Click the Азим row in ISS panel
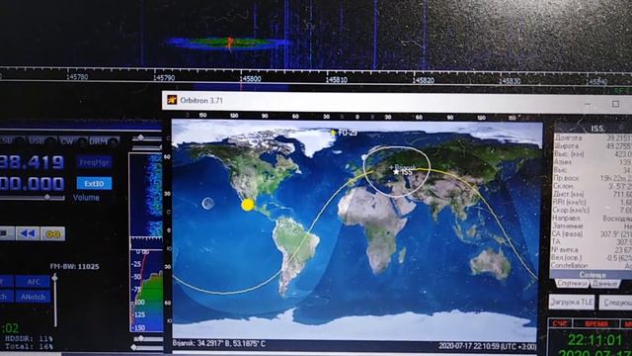This screenshot has width=632, height=356. point(592,162)
